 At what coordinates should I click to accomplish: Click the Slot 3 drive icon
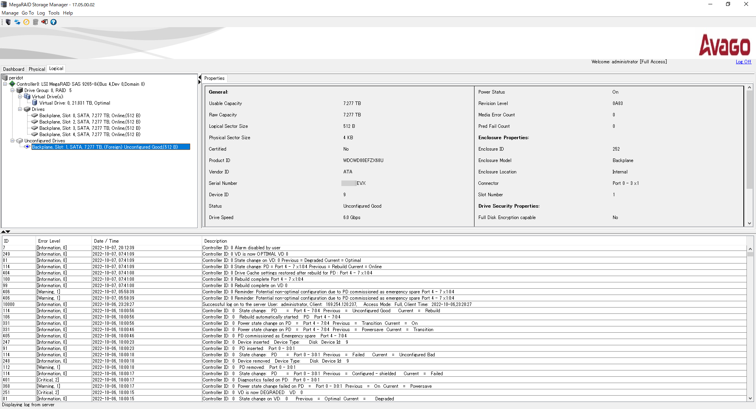click(35, 128)
